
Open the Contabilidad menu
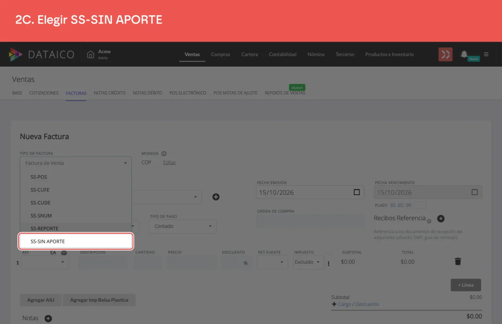click(x=282, y=54)
